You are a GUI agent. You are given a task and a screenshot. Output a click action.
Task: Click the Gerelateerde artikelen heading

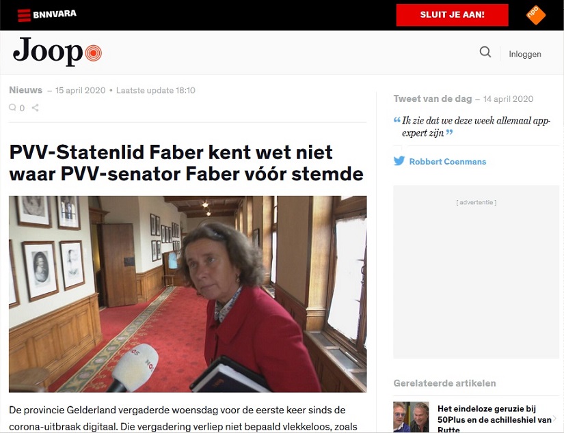pos(444,383)
